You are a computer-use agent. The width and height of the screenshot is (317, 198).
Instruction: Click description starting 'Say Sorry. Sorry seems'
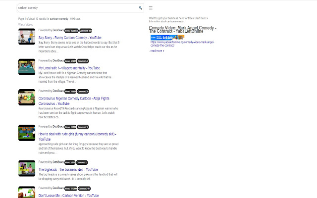click(79, 47)
